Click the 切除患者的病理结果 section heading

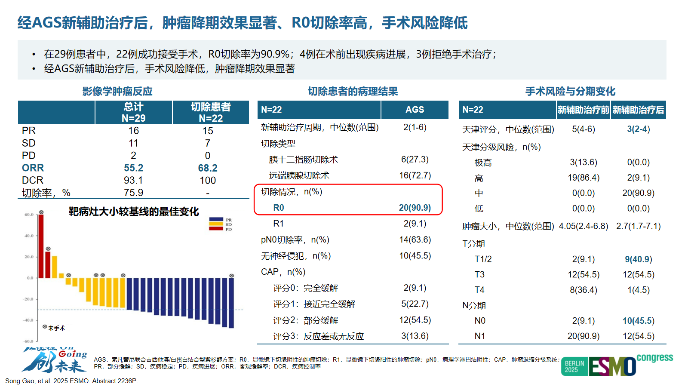[x=353, y=91]
